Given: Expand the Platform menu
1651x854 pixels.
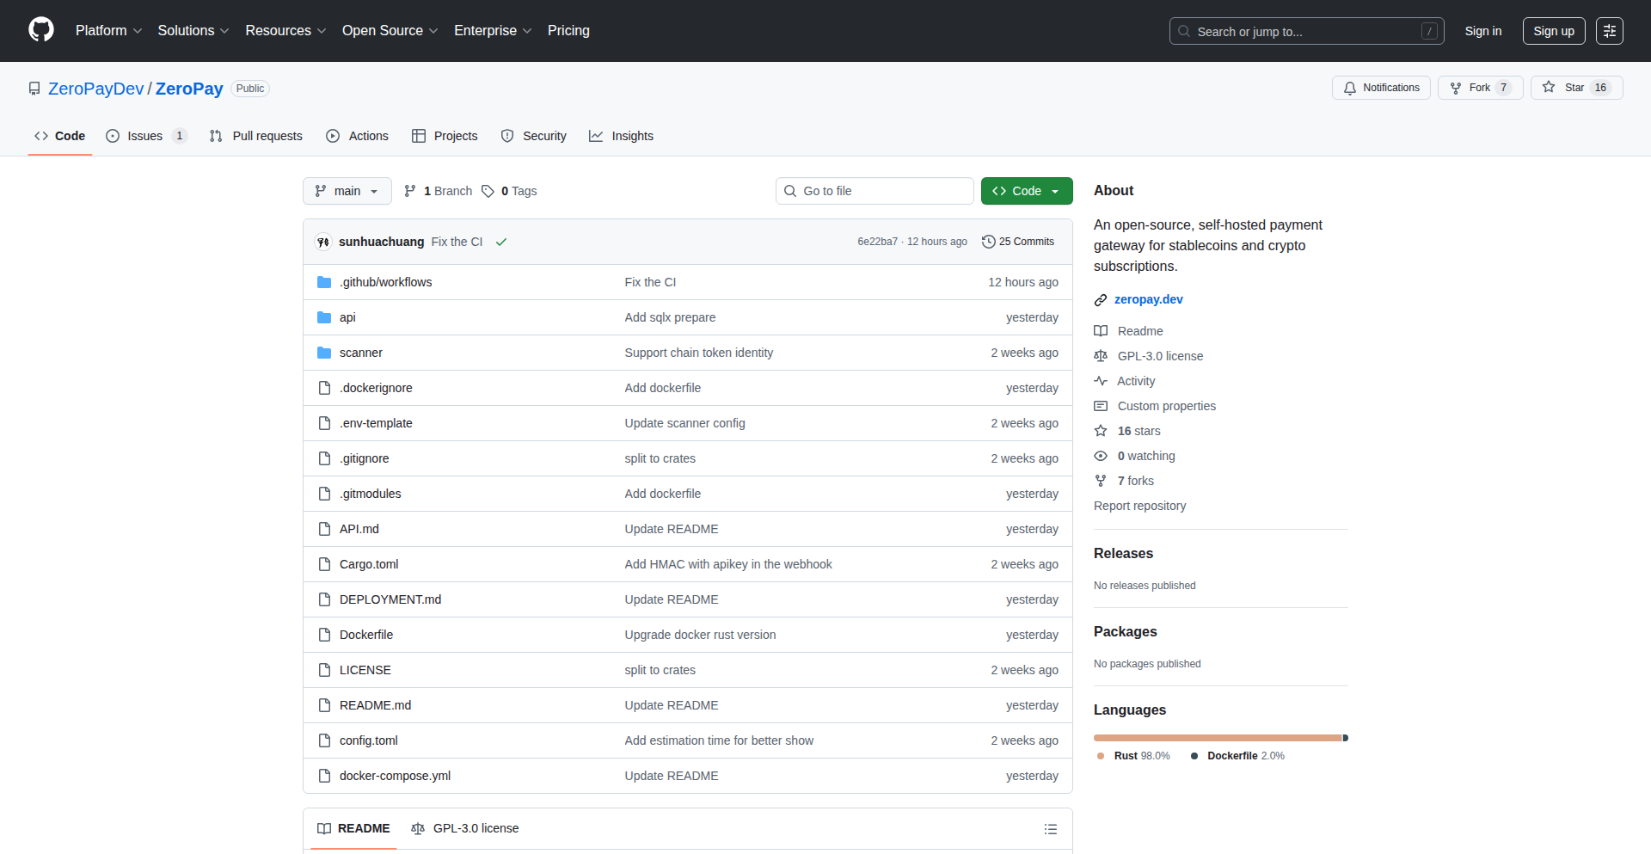Looking at the screenshot, I should coord(108,31).
